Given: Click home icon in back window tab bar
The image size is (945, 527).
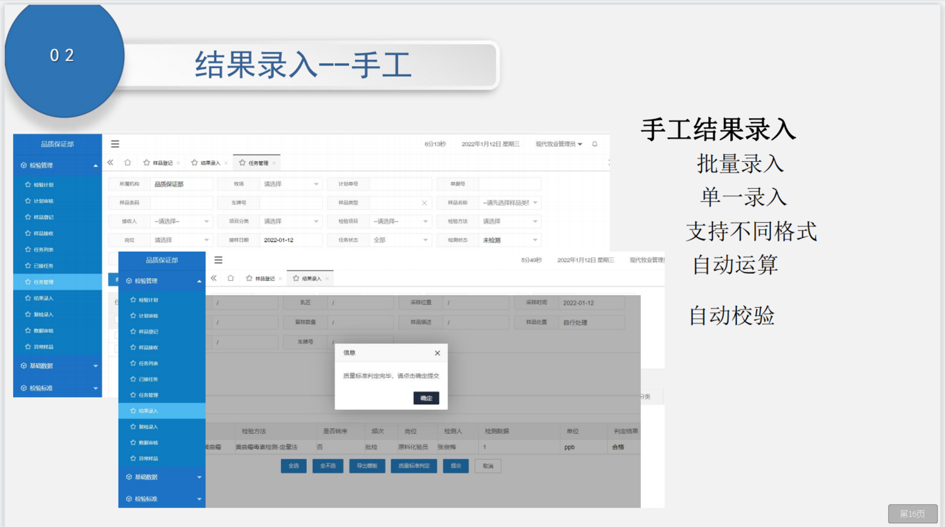Looking at the screenshot, I should pyautogui.click(x=128, y=162).
